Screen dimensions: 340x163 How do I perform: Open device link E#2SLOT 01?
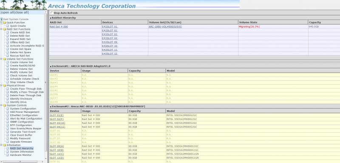[110, 27]
